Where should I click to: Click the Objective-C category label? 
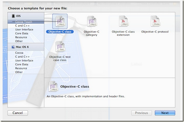[92, 33]
